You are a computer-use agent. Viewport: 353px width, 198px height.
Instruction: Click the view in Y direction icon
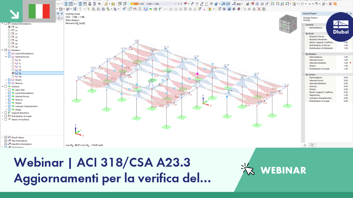(278, 4)
